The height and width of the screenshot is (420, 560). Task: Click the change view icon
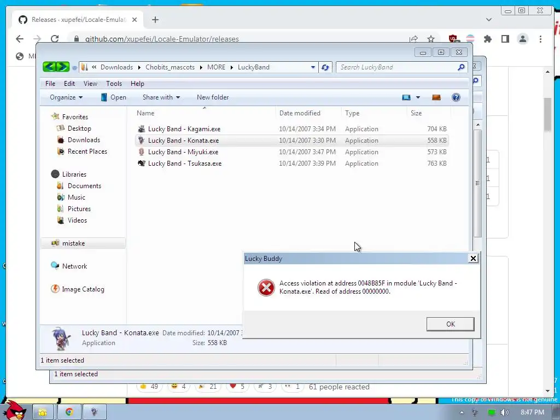click(x=406, y=97)
